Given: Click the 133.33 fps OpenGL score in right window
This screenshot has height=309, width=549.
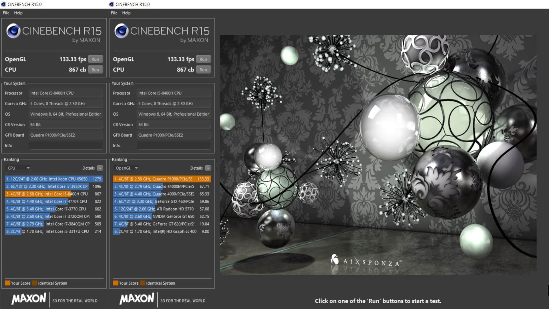Looking at the screenshot, I should 181,59.
